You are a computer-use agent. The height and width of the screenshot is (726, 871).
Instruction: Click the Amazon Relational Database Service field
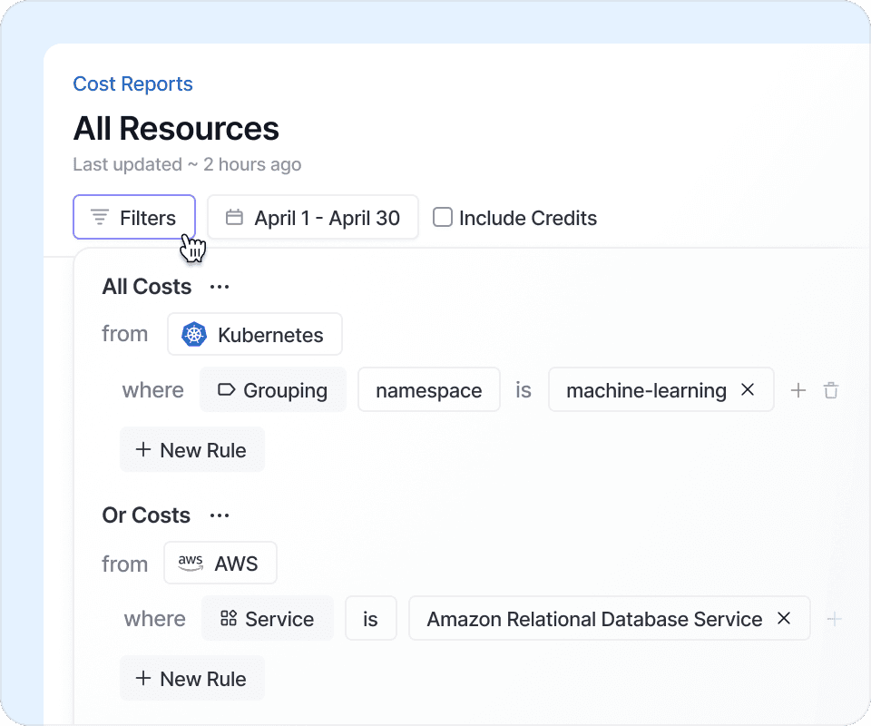point(594,619)
